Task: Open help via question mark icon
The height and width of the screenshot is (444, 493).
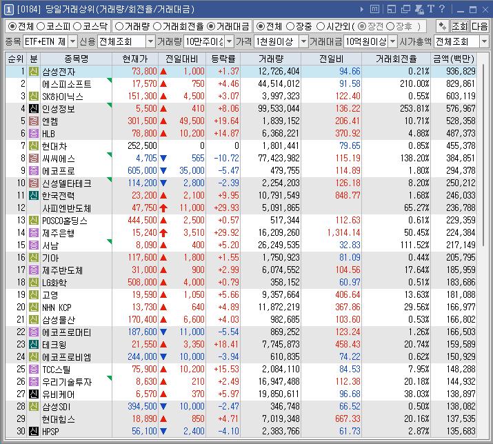Action: 442,9
